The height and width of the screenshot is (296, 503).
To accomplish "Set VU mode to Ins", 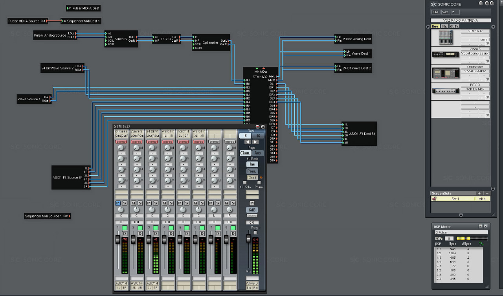I will coord(252,164).
